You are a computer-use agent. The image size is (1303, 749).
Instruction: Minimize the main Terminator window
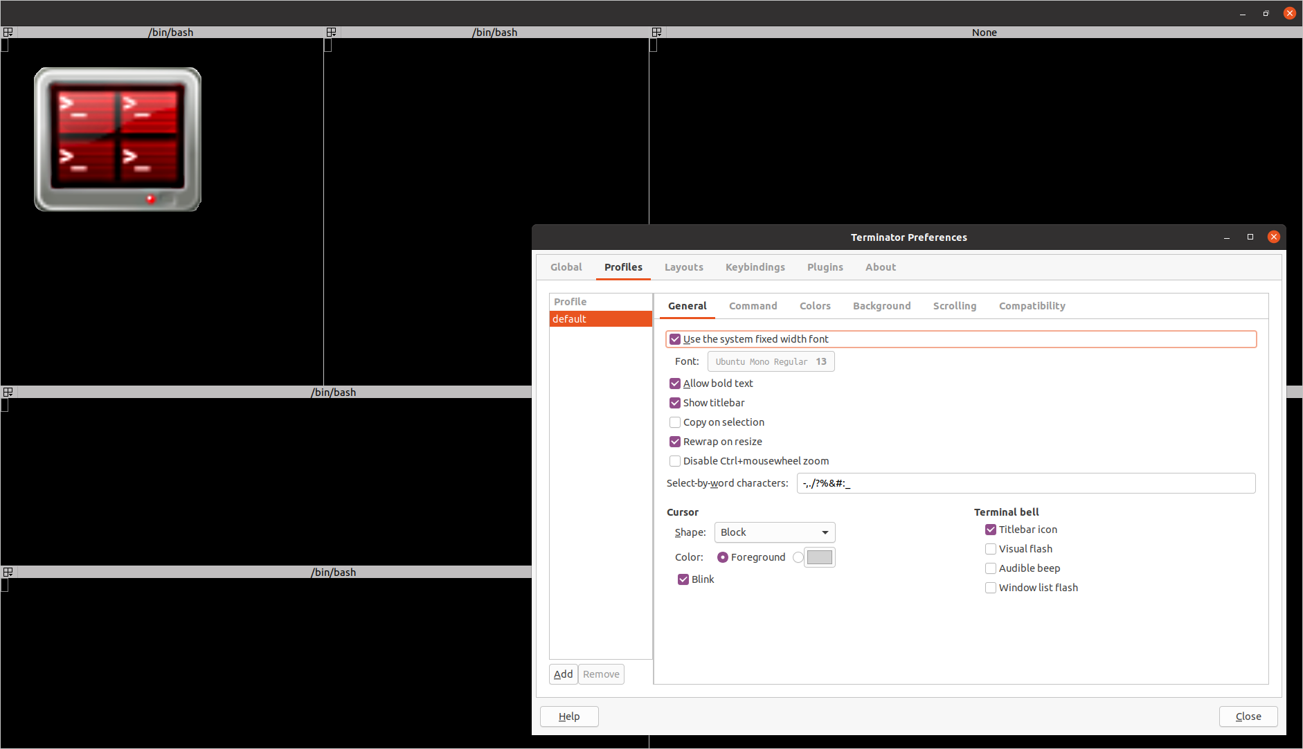click(x=1243, y=13)
